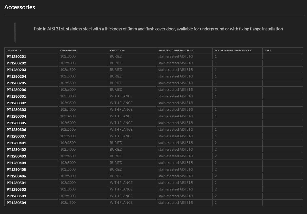This screenshot has height=214, width=307.
Task: Click product code PT1280307
Action: pos(16,136)
